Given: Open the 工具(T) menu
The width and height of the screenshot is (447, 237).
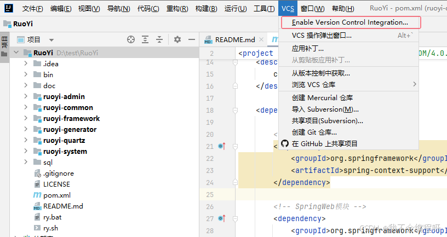Looking at the screenshot, I should [264, 9].
